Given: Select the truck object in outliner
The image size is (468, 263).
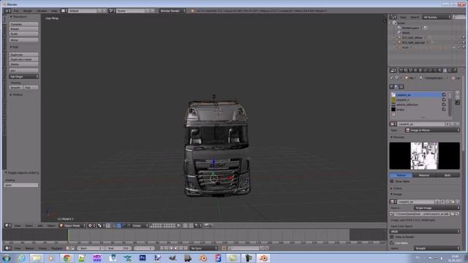Looking at the screenshot, I should click(404, 47).
